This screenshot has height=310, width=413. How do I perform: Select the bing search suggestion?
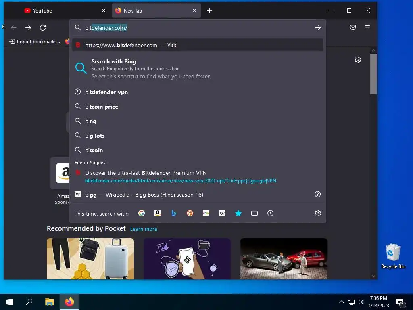pos(198,121)
